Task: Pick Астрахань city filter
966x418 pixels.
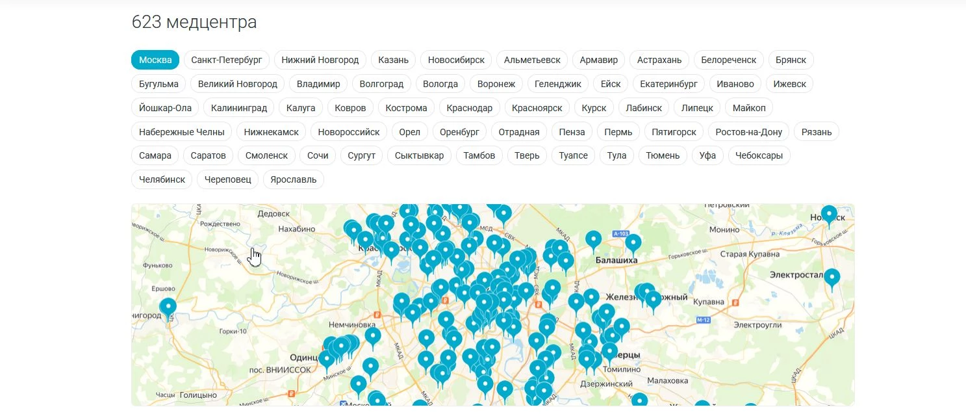Action: point(659,60)
